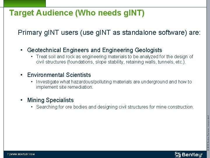Select 'Geotechnical Engineers and Engineering Geologists' bullet

[x=94, y=50]
